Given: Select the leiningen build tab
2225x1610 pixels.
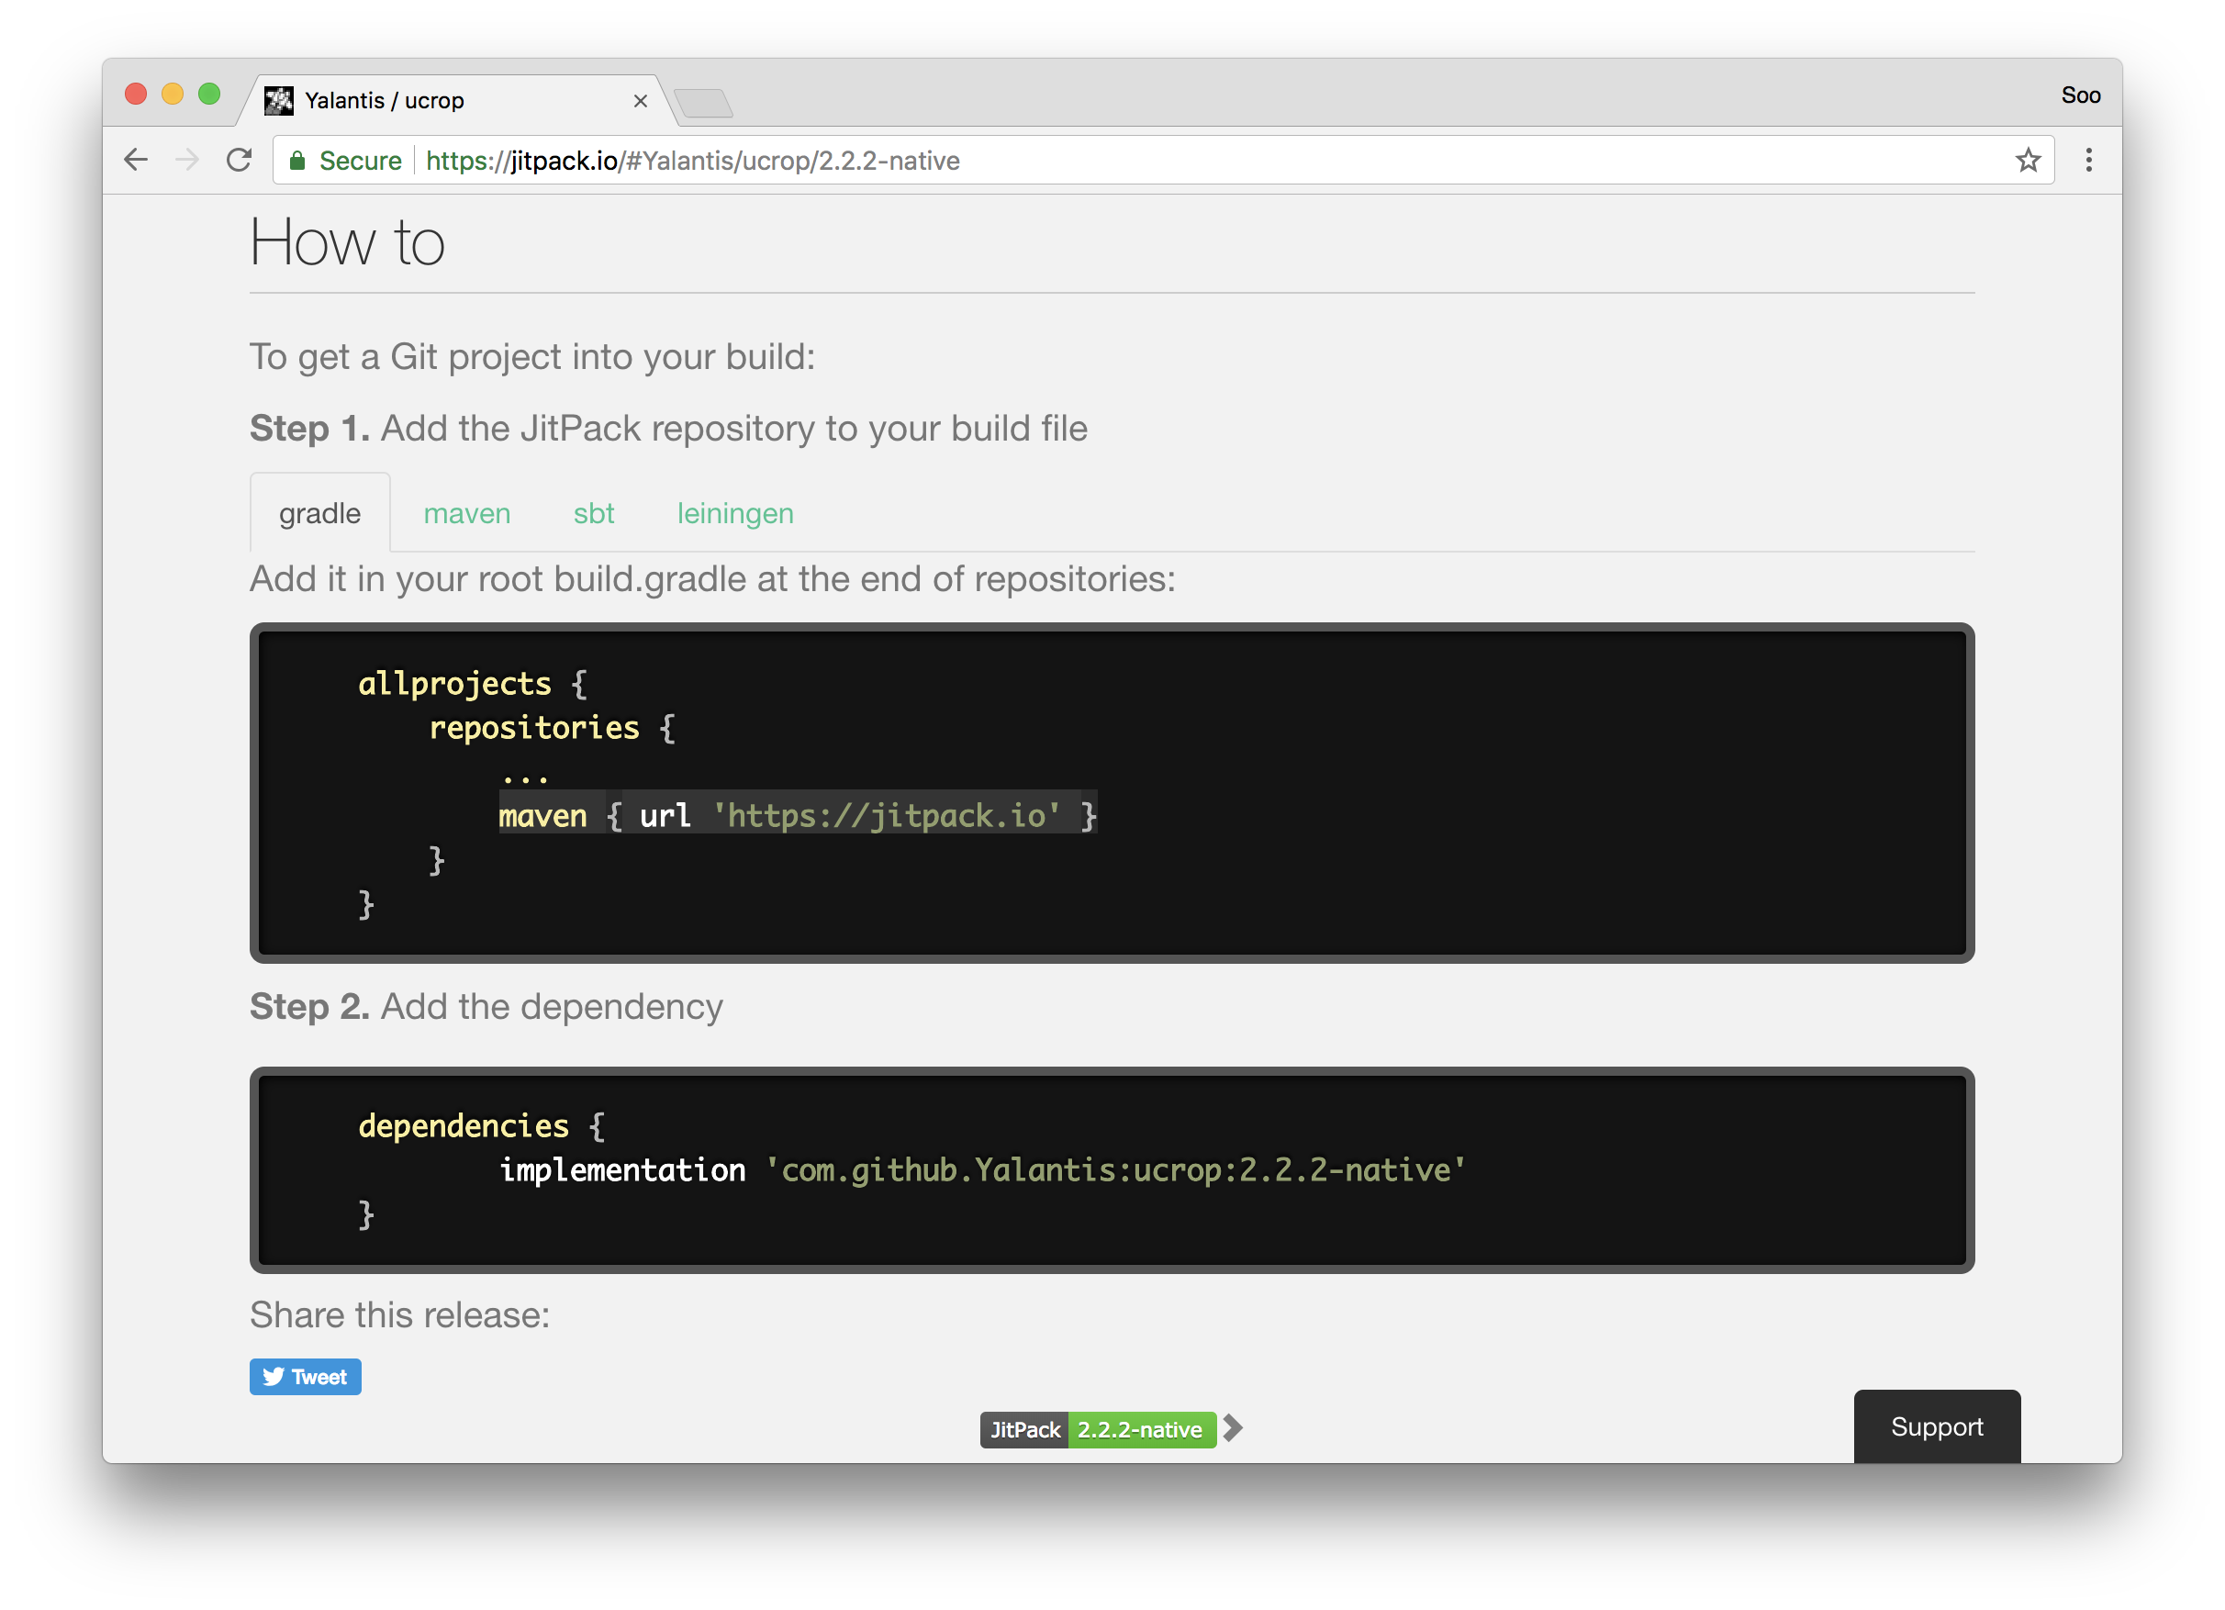Looking at the screenshot, I should [735, 512].
